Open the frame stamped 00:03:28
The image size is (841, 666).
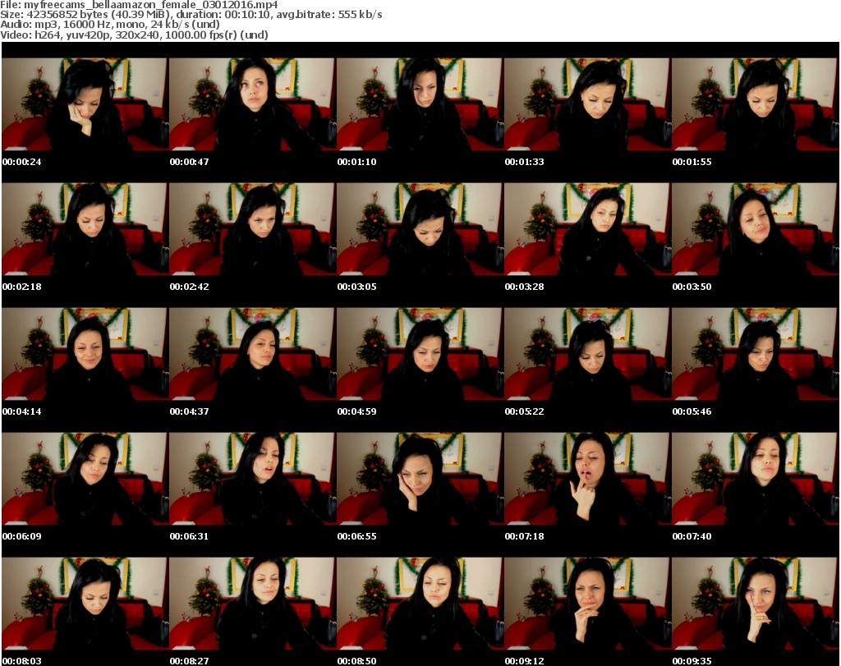(x=587, y=229)
